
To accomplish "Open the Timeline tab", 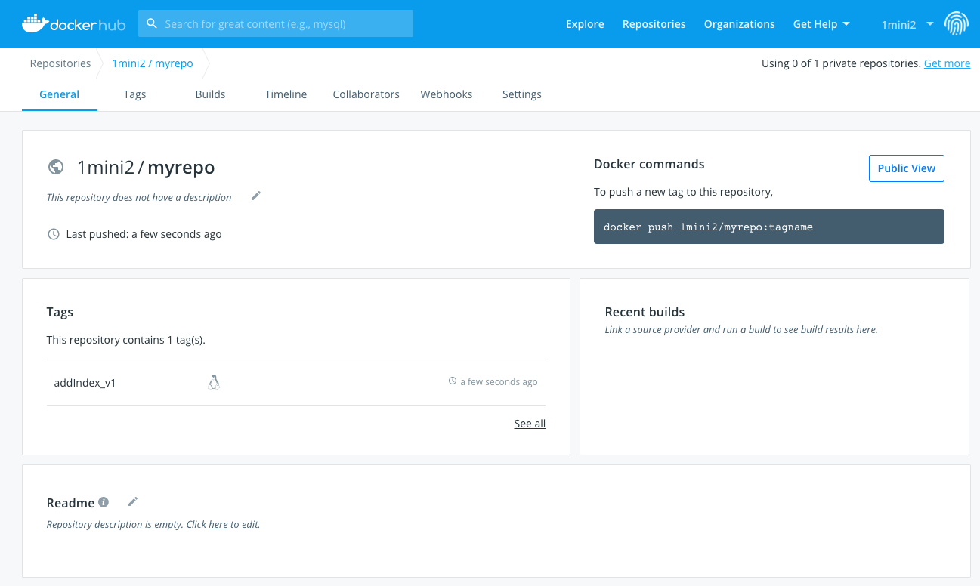I will (x=286, y=94).
